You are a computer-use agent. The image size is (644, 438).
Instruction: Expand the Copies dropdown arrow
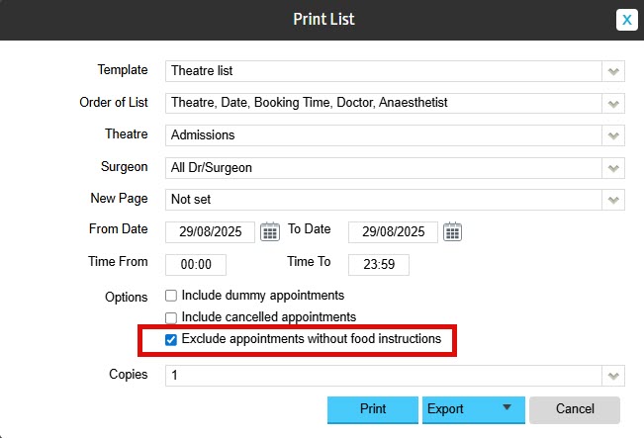click(x=613, y=376)
